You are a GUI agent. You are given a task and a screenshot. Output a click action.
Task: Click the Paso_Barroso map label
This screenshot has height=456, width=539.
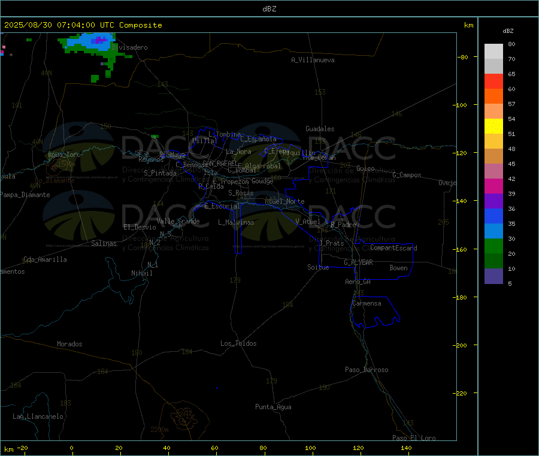pyautogui.click(x=367, y=370)
